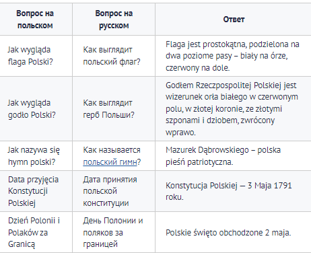Screen dimensions: 311x253
Task: Select the Mazurek Dąbrowskiego answer cell
Action: click(234, 156)
